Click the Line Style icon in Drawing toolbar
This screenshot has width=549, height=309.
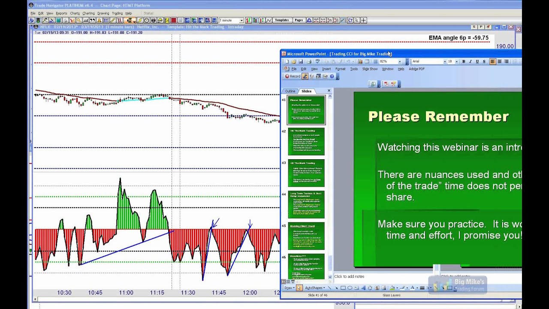(x=422, y=288)
